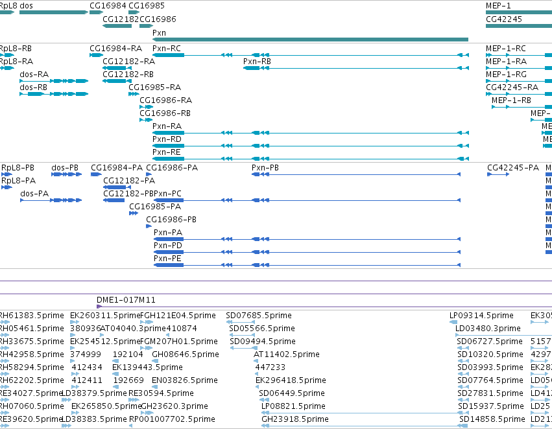Select transcript label Pxn-RD
Image resolution: width=552 pixels, height=429 pixels.
click(167, 139)
